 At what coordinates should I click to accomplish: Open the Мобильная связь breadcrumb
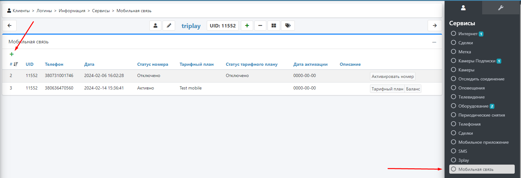[x=134, y=11]
